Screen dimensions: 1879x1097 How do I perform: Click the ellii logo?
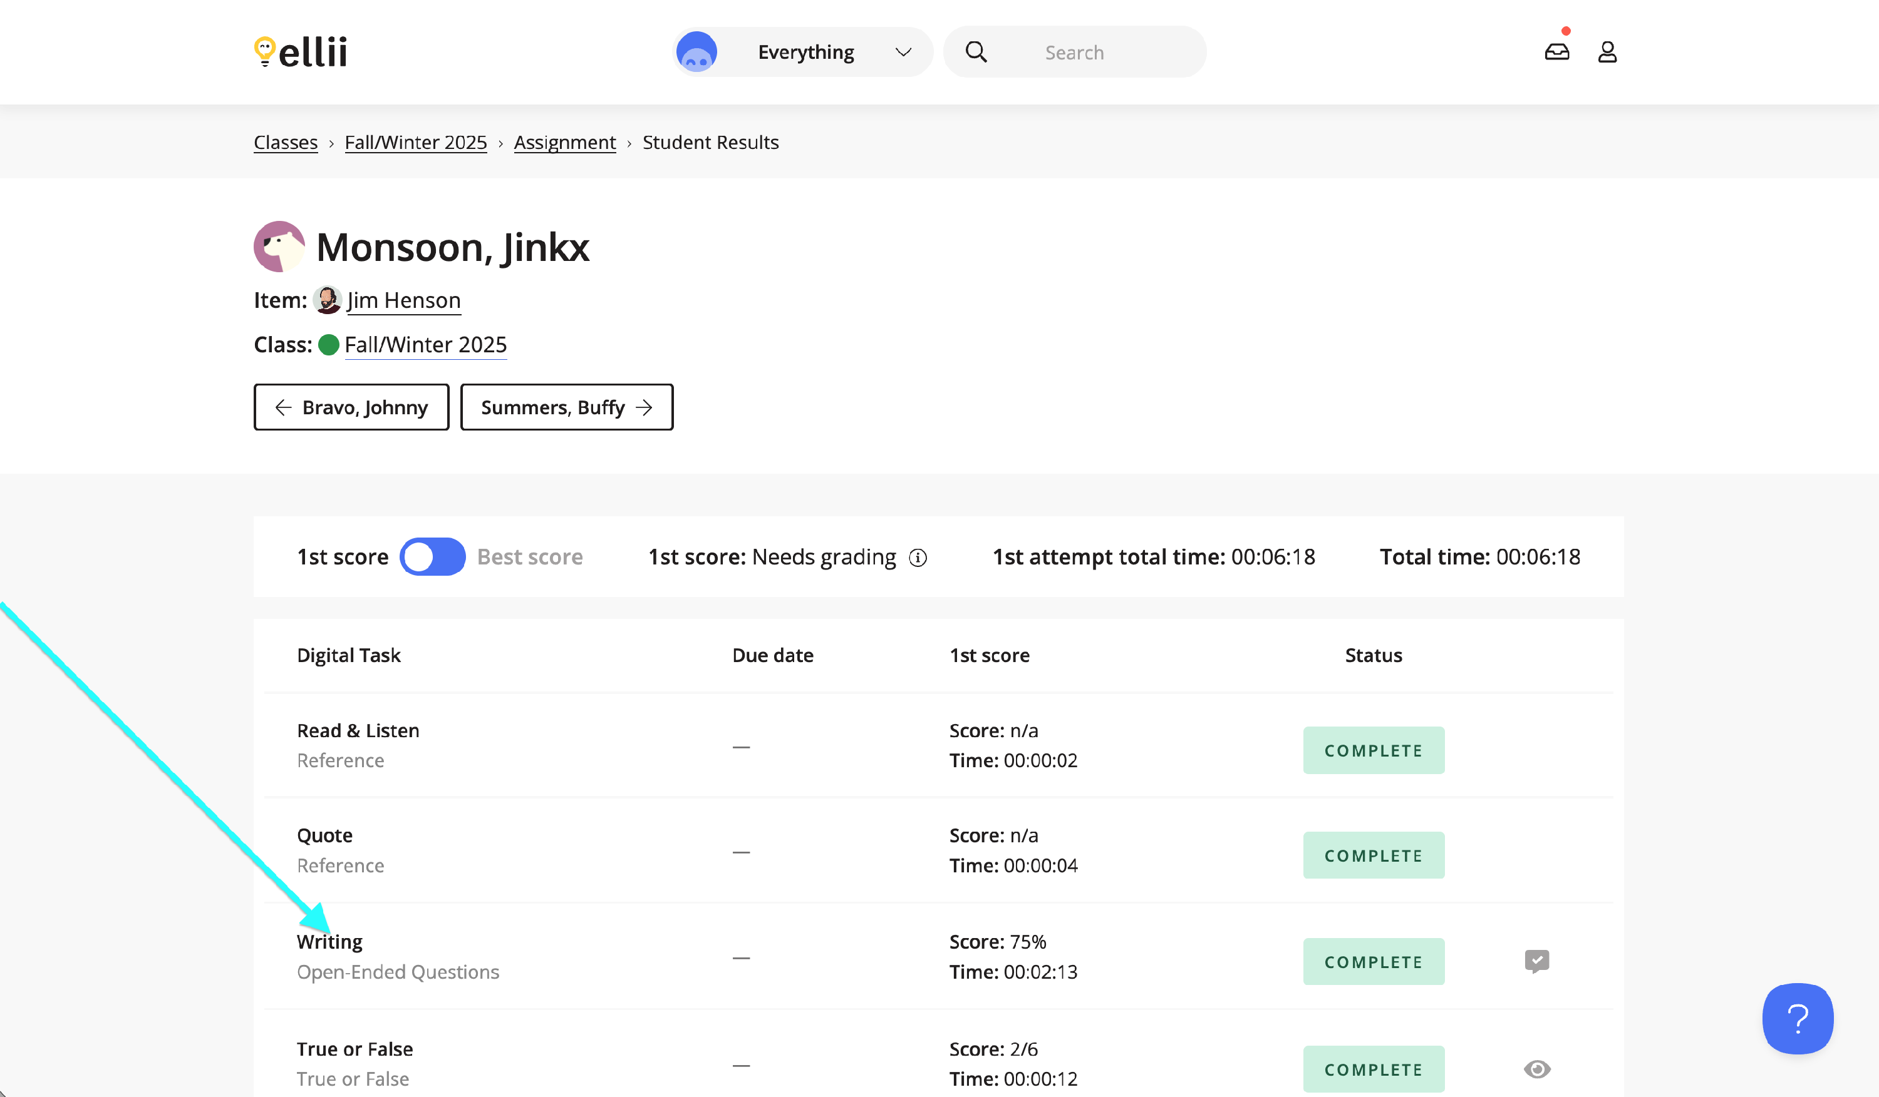pyautogui.click(x=301, y=52)
